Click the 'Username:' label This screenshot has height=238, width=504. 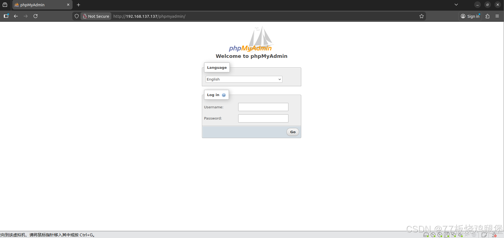[214, 107]
